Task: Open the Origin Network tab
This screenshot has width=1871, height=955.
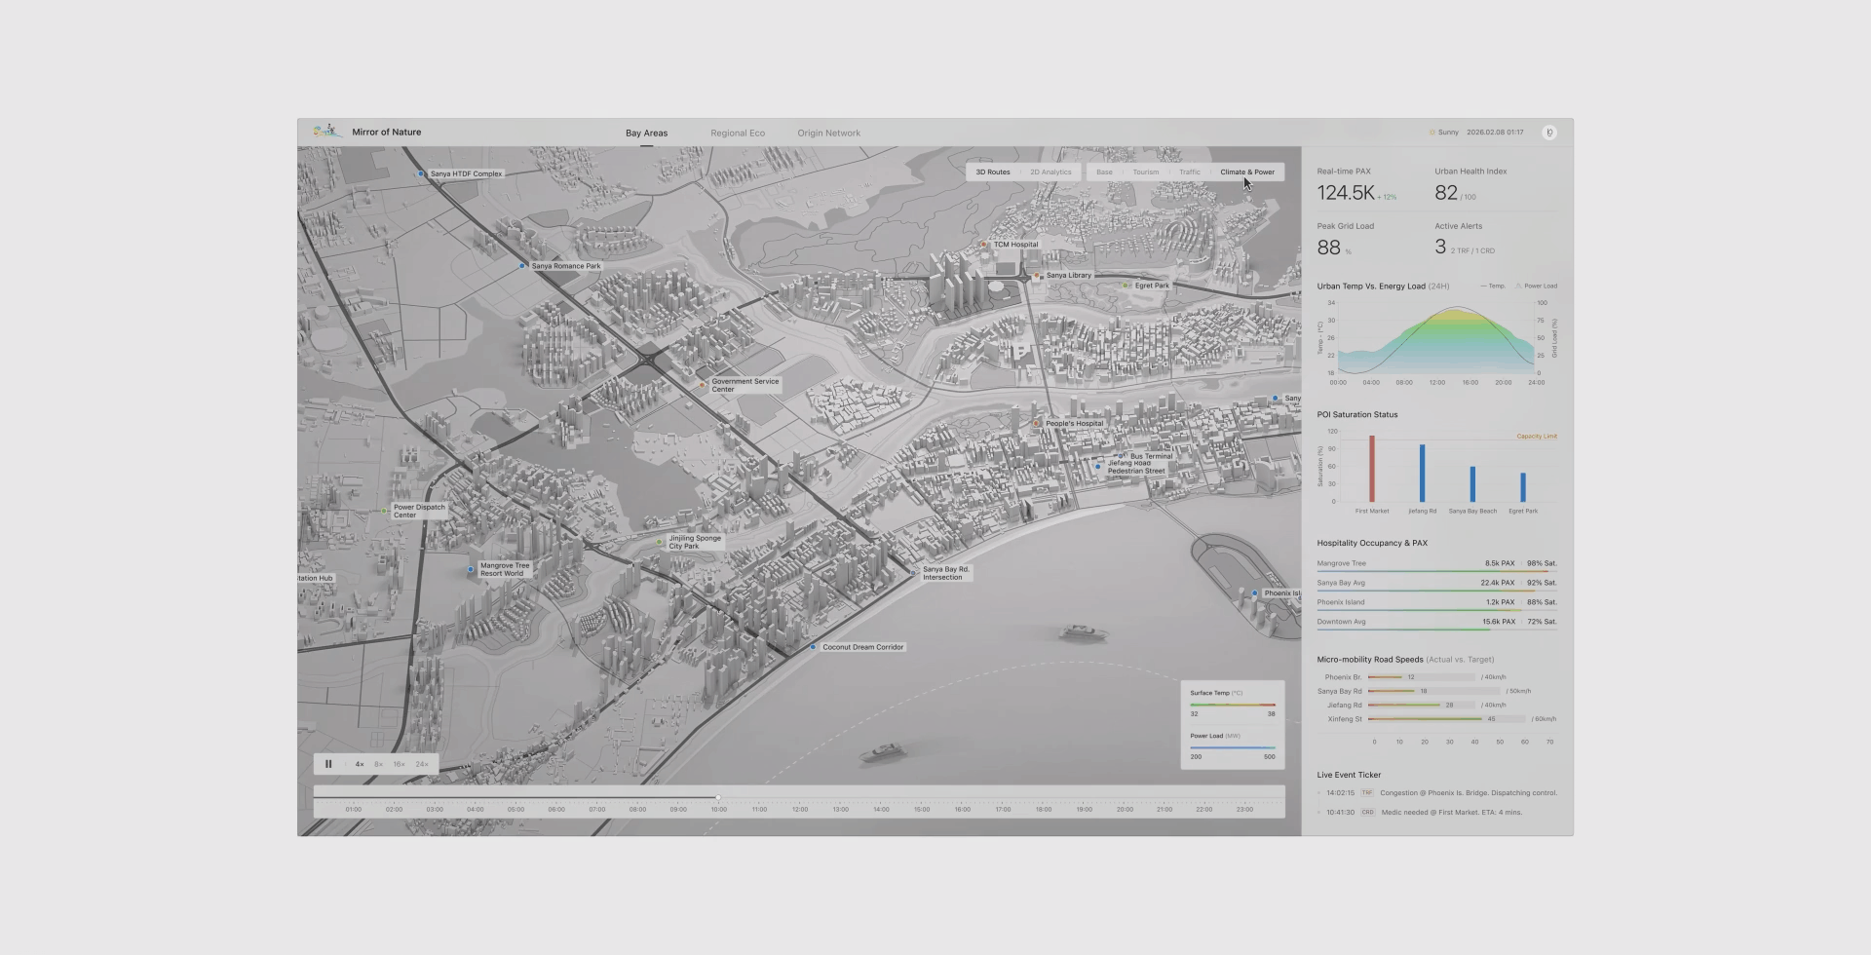Action: [x=829, y=134]
